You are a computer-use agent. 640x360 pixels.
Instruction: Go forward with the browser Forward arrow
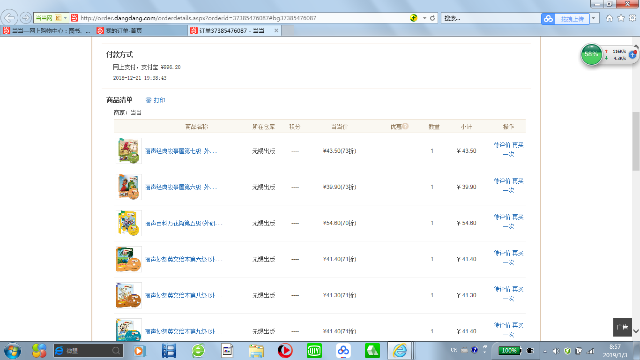tap(25, 18)
